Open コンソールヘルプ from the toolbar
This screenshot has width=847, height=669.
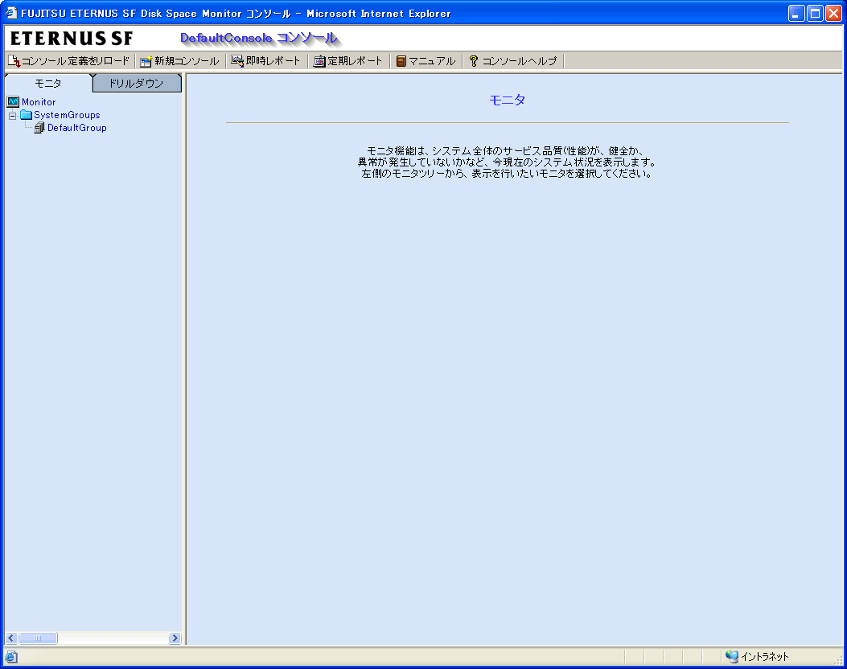point(513,61)
